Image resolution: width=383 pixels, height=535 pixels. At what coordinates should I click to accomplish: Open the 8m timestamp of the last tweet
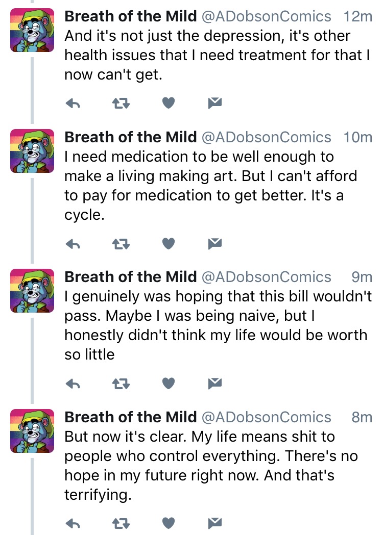362,417
